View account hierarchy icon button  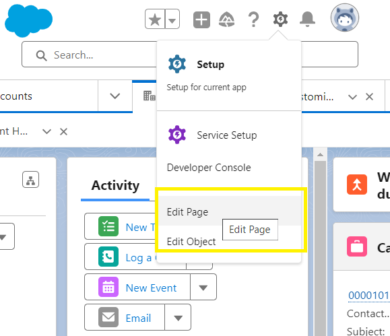30,179
